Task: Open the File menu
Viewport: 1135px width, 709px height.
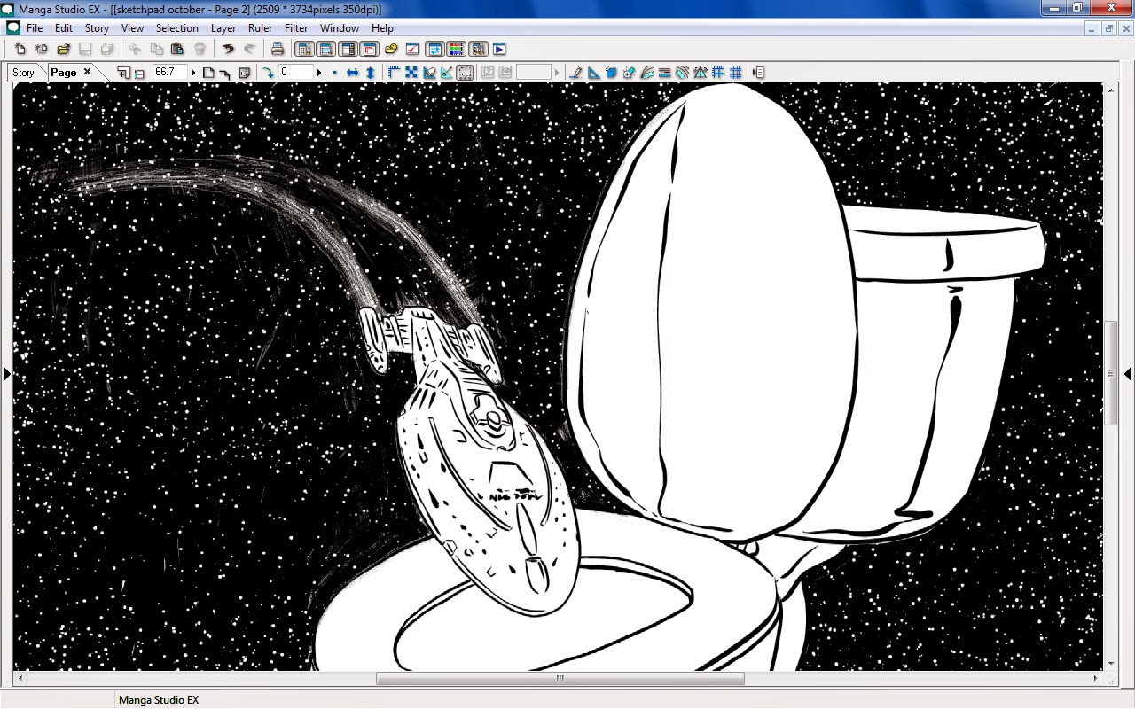Action: coord(35,28)
